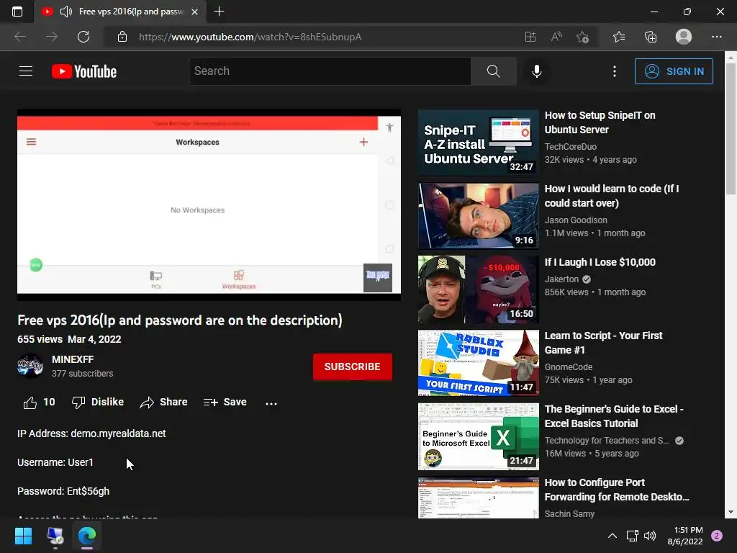The height and width of the screenshot is (553, 737).
Task: Click 'IP Address: demo.myrealdata.net' text
Action: point(91,433)
